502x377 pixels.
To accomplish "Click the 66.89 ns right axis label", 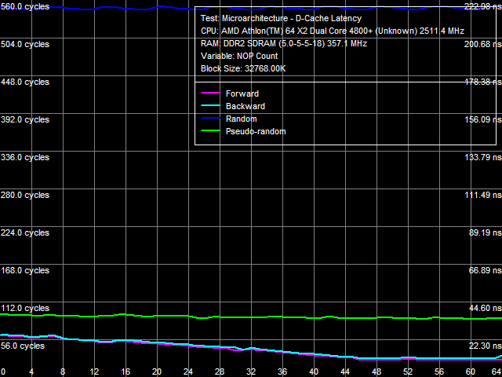I will coord(484,270).
